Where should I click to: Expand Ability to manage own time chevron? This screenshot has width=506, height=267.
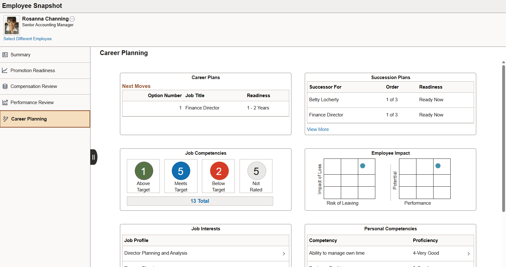(469, 254)
